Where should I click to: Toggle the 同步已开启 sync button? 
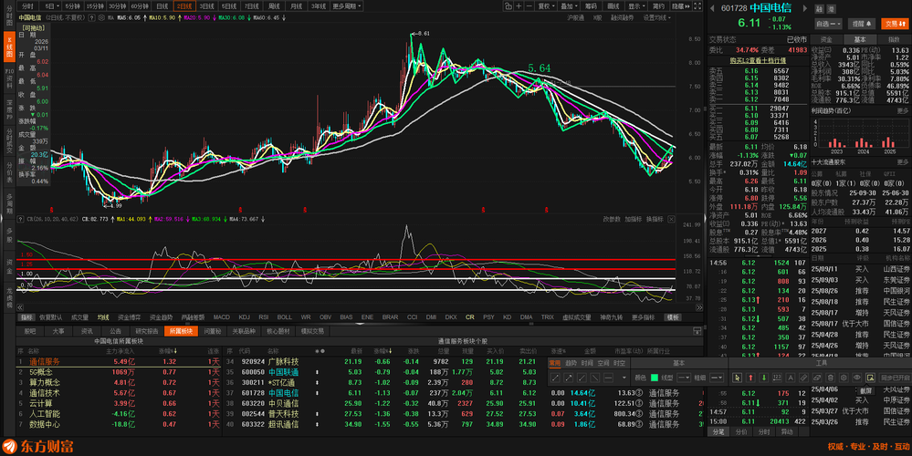(x=894, y=378)
